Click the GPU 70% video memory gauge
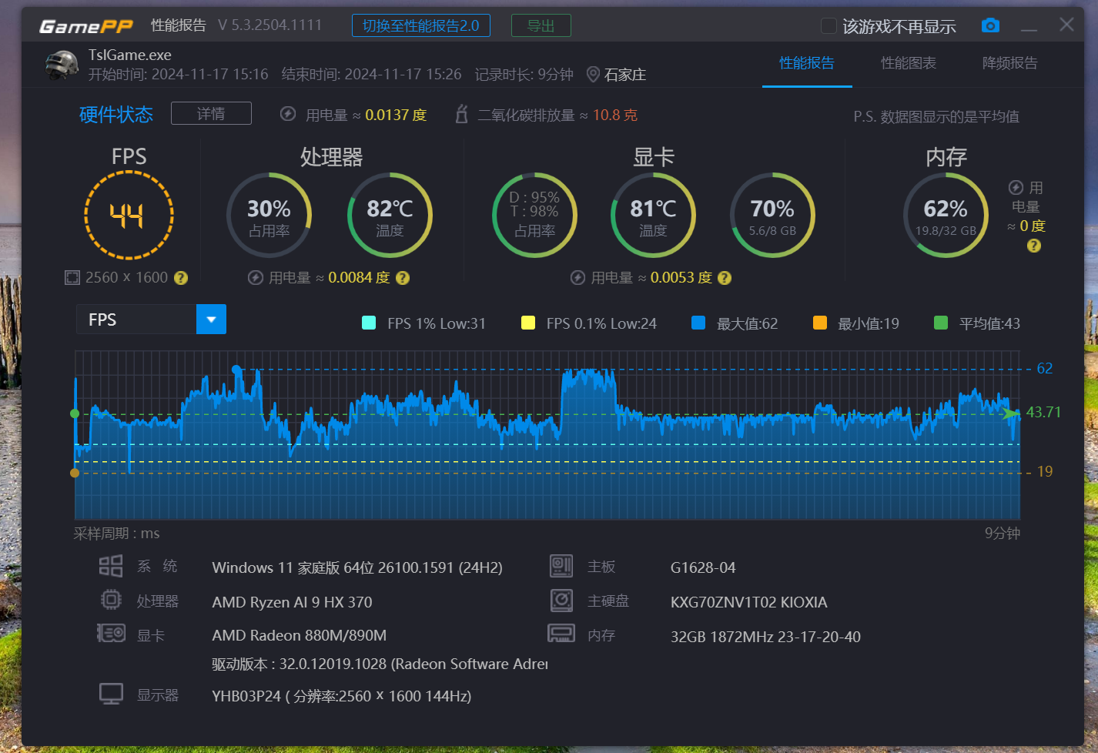 [772, 215]
